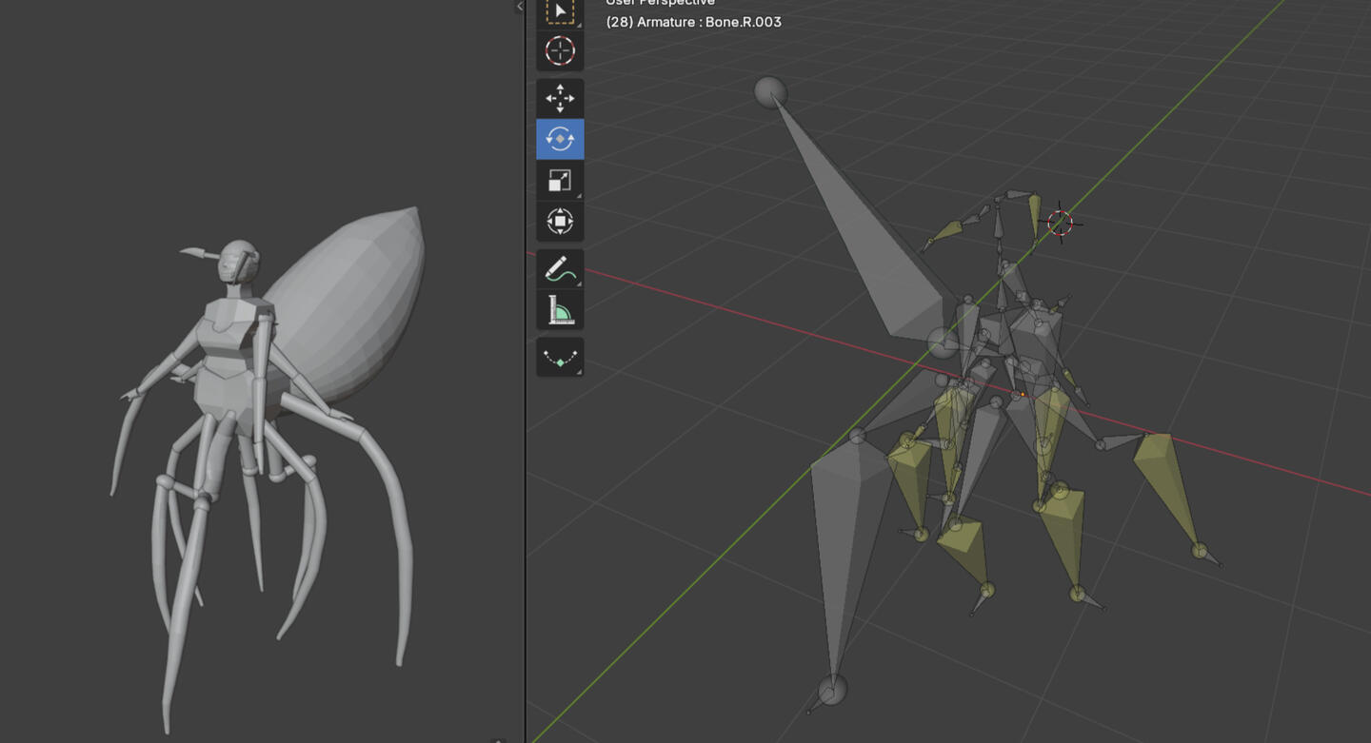Choose the Transform tool
1371x743 pixels.
tap(560, 221)
